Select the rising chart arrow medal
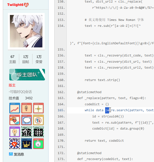The width and height of the screenshot is (154, 162). [15, 108]
